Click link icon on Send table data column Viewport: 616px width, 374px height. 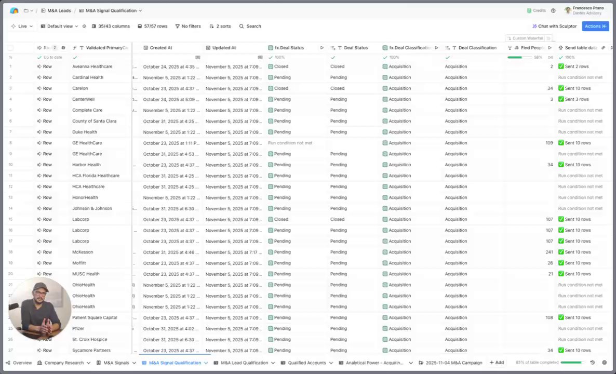pyautogui.click(x=604, y=48)
